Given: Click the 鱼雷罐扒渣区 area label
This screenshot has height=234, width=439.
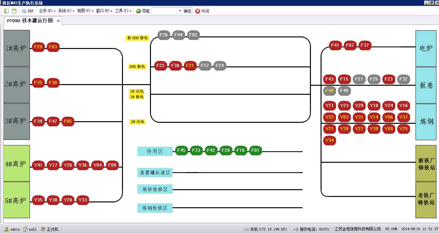Looking at the screenshot, I should pyautogui.click(x=155, y=172).
